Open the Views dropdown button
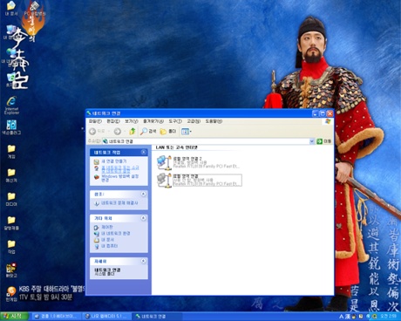401x321 pixels. click(187, 132)
